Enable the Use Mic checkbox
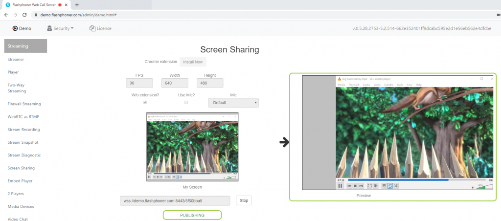Screen dimensions: 501x221 pos(186,103)
